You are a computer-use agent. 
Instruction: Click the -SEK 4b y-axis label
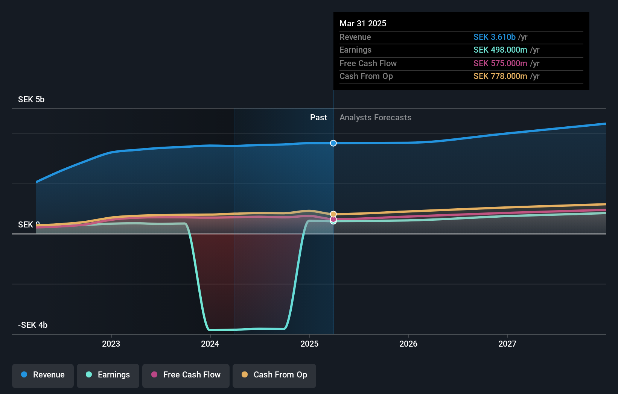tap(33, 325)
